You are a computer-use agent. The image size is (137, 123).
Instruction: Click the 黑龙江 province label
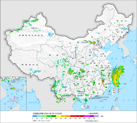[x=122, y=21]
